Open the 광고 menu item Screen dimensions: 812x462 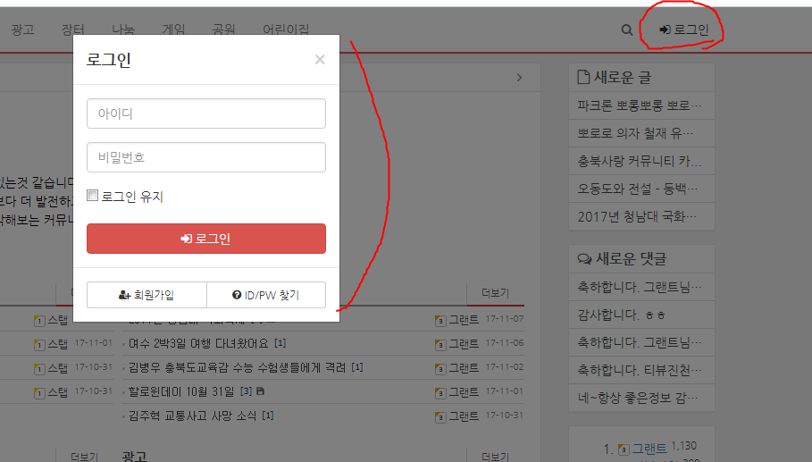(22, 29)
